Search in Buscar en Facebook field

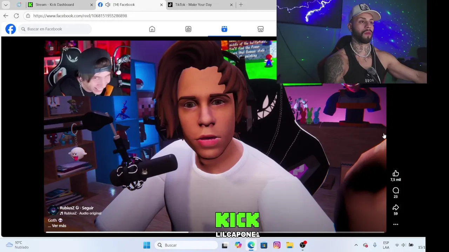(x=55, y=29)
